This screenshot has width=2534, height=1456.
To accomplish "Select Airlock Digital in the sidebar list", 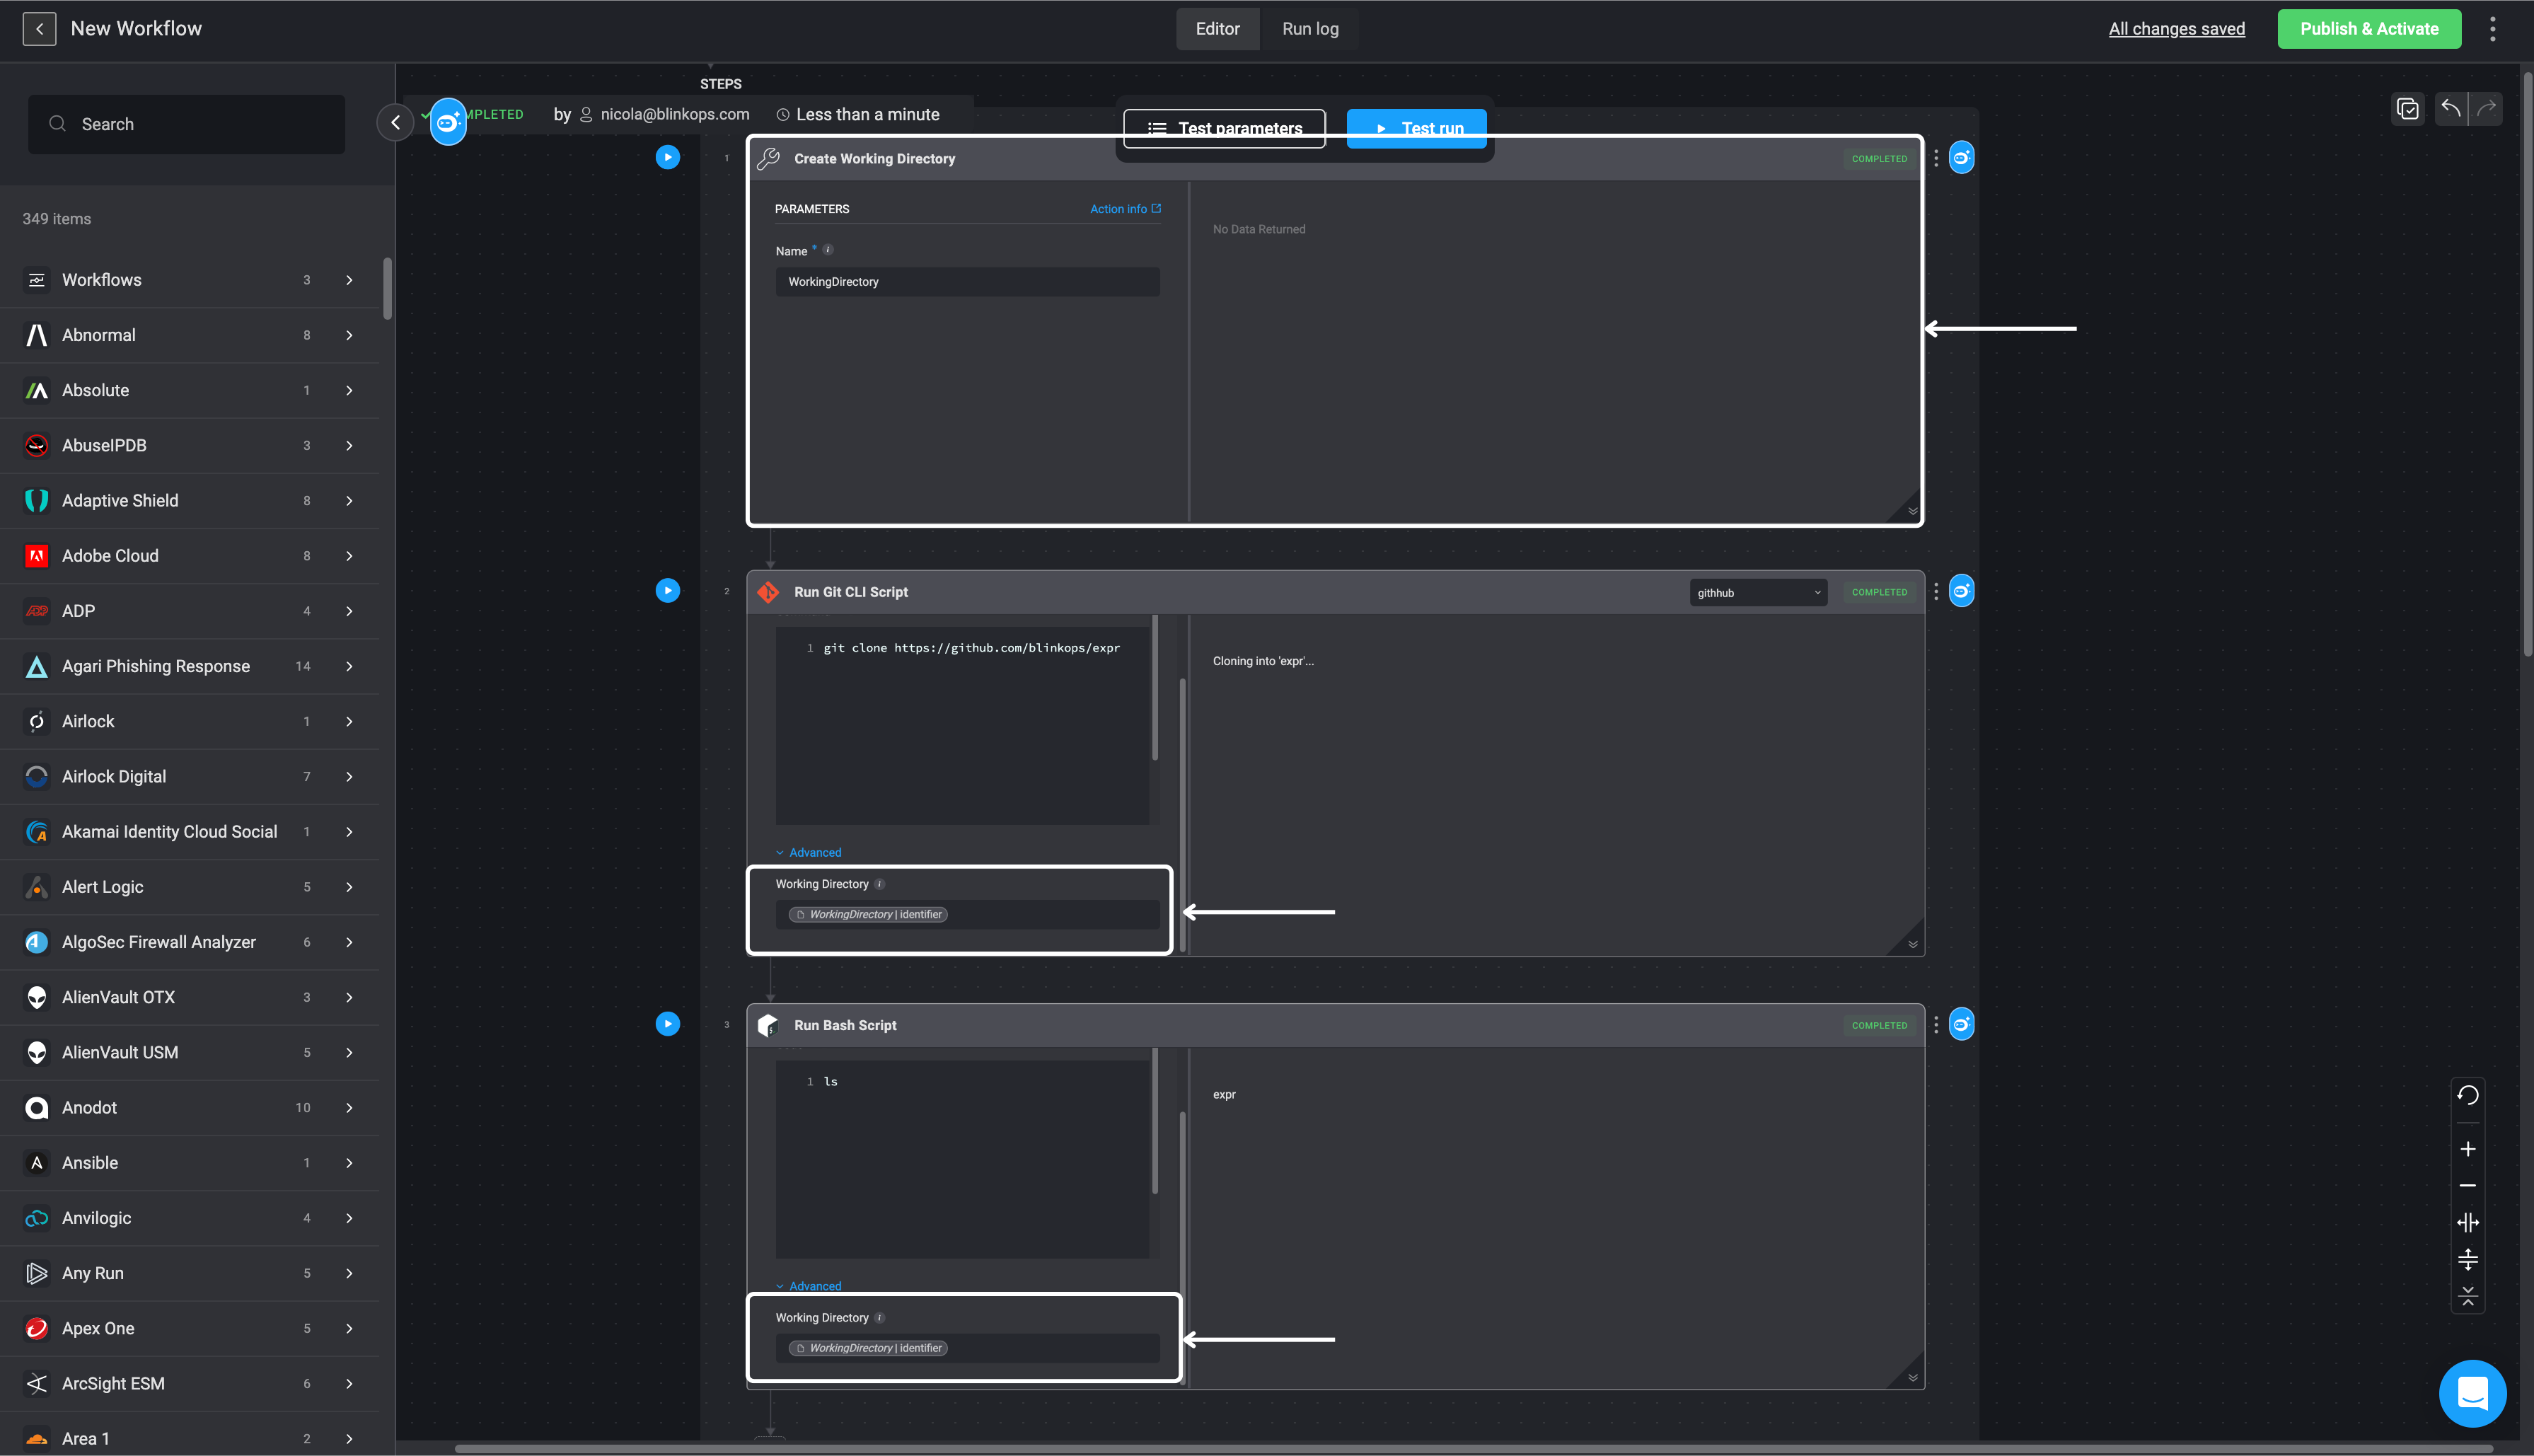I will coord(190,776).
